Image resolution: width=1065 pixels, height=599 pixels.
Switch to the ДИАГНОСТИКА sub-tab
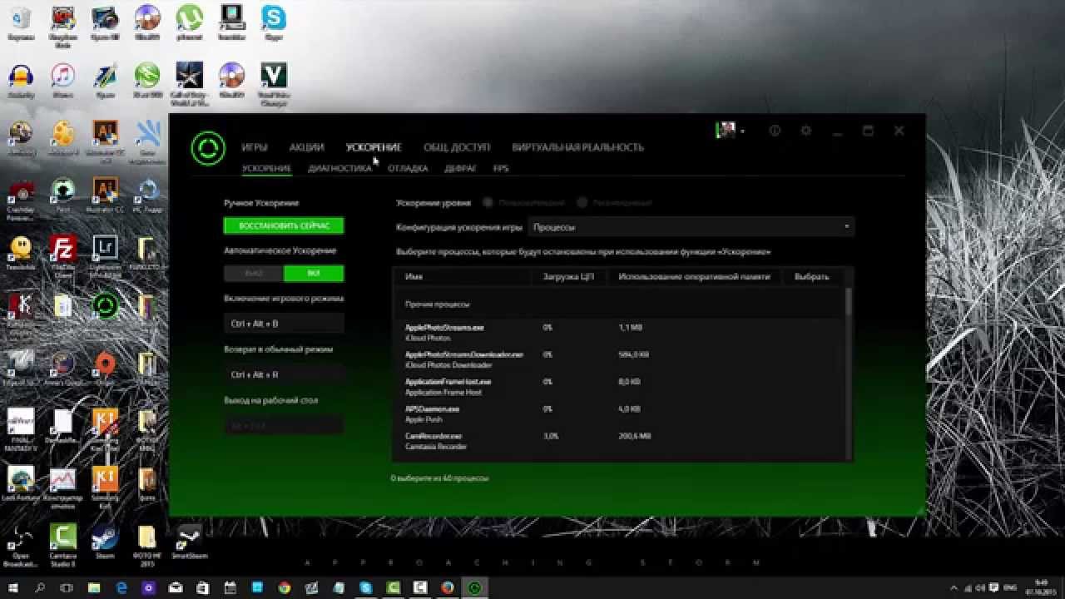(339, 168)
